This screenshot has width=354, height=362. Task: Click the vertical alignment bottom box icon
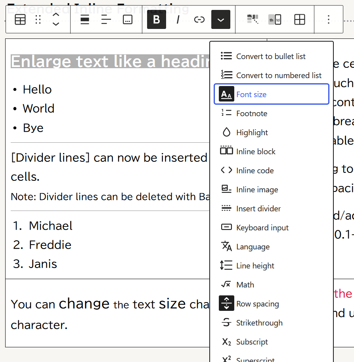pos(127,19)
